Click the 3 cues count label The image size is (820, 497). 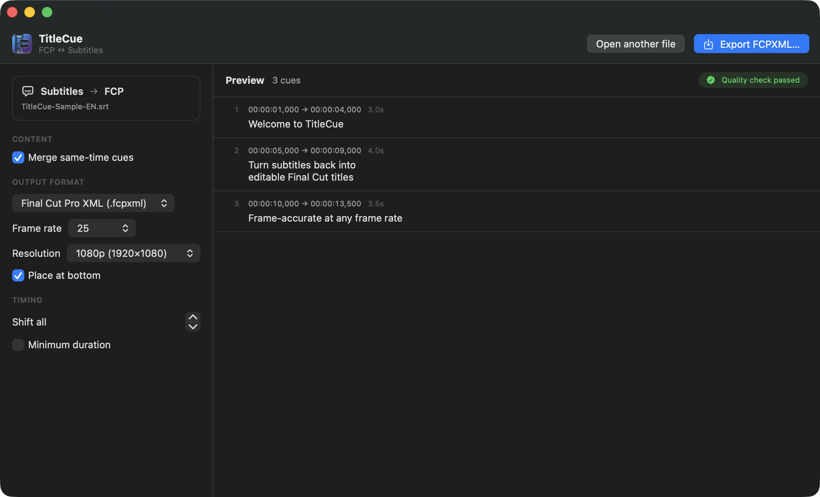(x=286, y=80)
